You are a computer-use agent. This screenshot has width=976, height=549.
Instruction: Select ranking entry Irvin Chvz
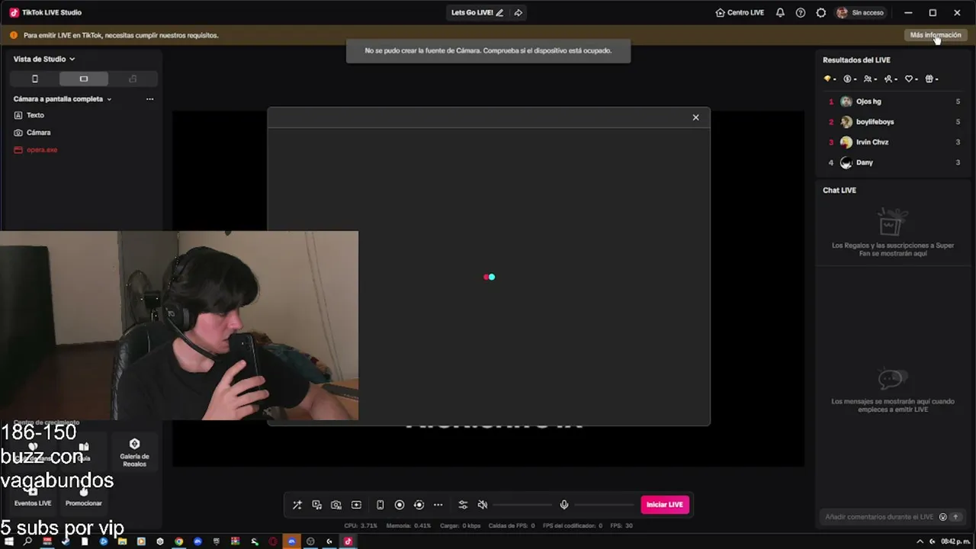[x=894, y=143]
